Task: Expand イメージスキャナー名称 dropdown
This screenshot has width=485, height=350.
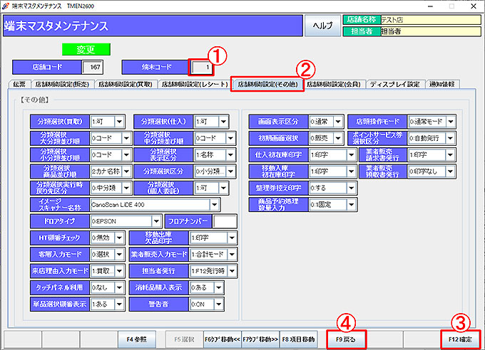Action: pos(215,205)
